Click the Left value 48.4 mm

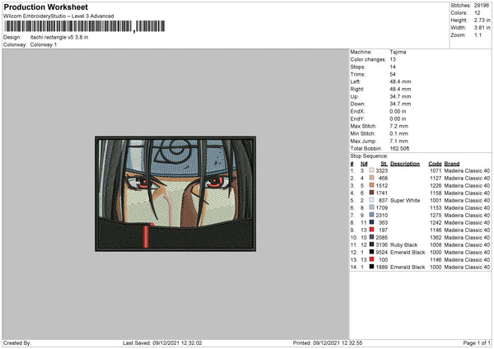coord(400,81)
